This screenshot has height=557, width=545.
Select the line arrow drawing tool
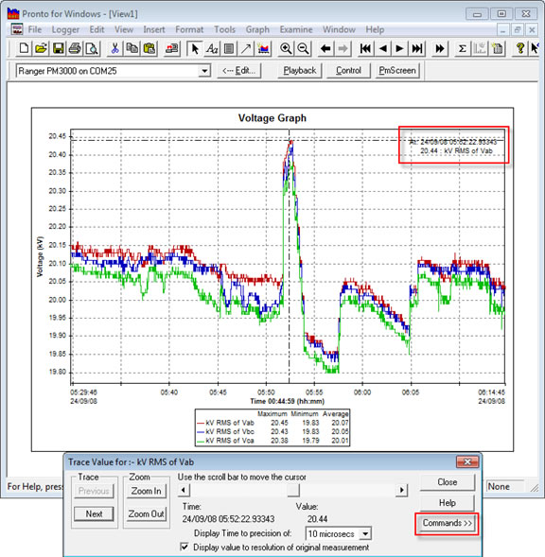246,48
